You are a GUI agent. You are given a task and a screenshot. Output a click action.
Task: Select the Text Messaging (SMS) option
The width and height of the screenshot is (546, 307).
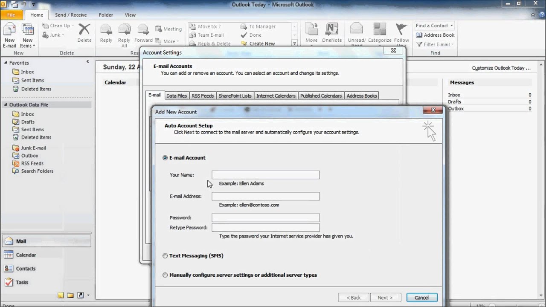point(165,256)
